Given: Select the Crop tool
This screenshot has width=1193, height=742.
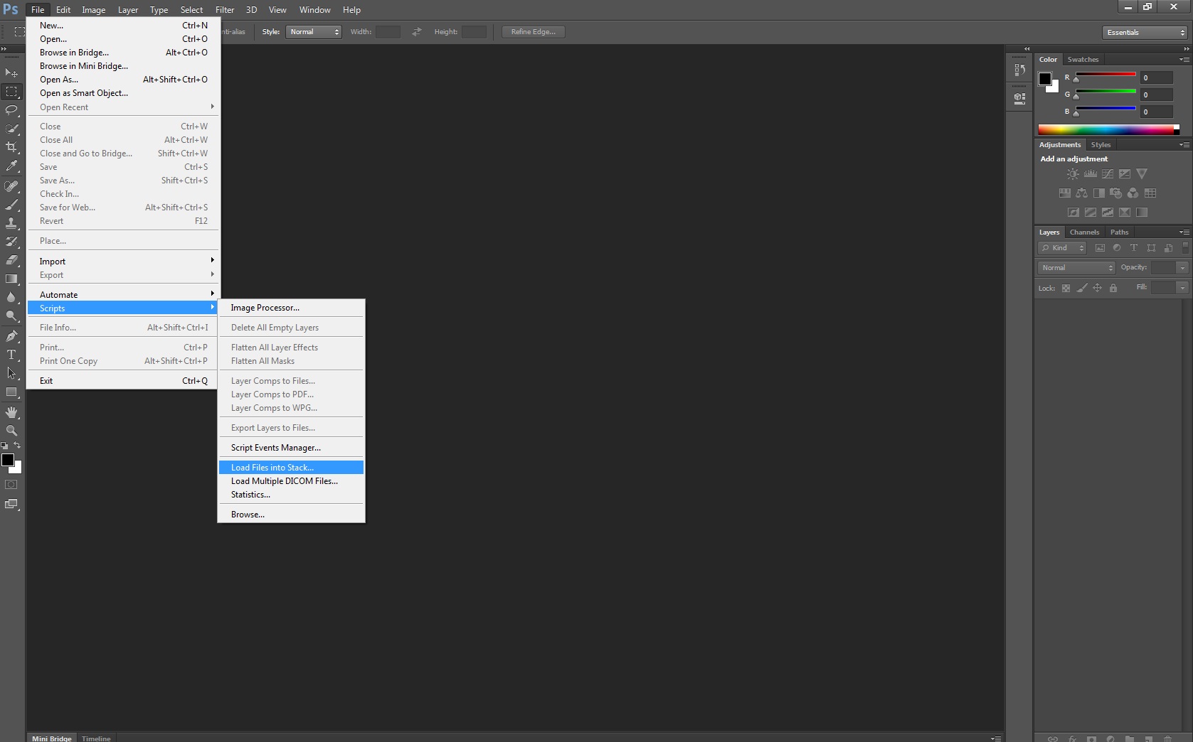Looking at the screenshot, I should tap(11, 147).
